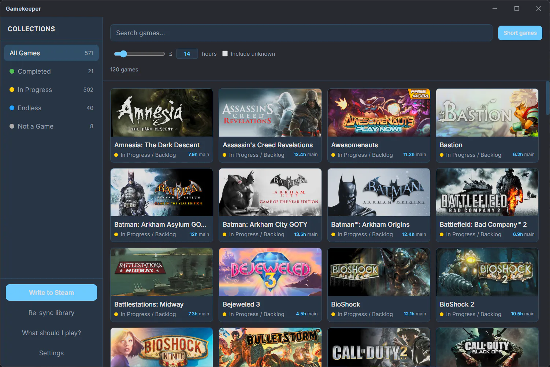
Task: Open the Battlefield: Bad Company 2 cover
Action: (487, 192)
